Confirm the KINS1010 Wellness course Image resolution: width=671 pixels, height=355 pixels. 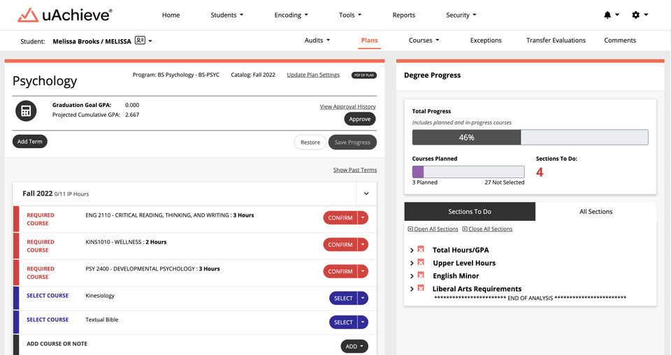[340, 245]
